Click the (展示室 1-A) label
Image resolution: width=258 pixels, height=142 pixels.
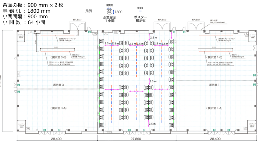(x=215, y=108)
